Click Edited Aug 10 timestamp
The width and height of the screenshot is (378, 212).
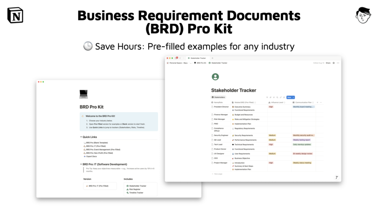point(319,63)
